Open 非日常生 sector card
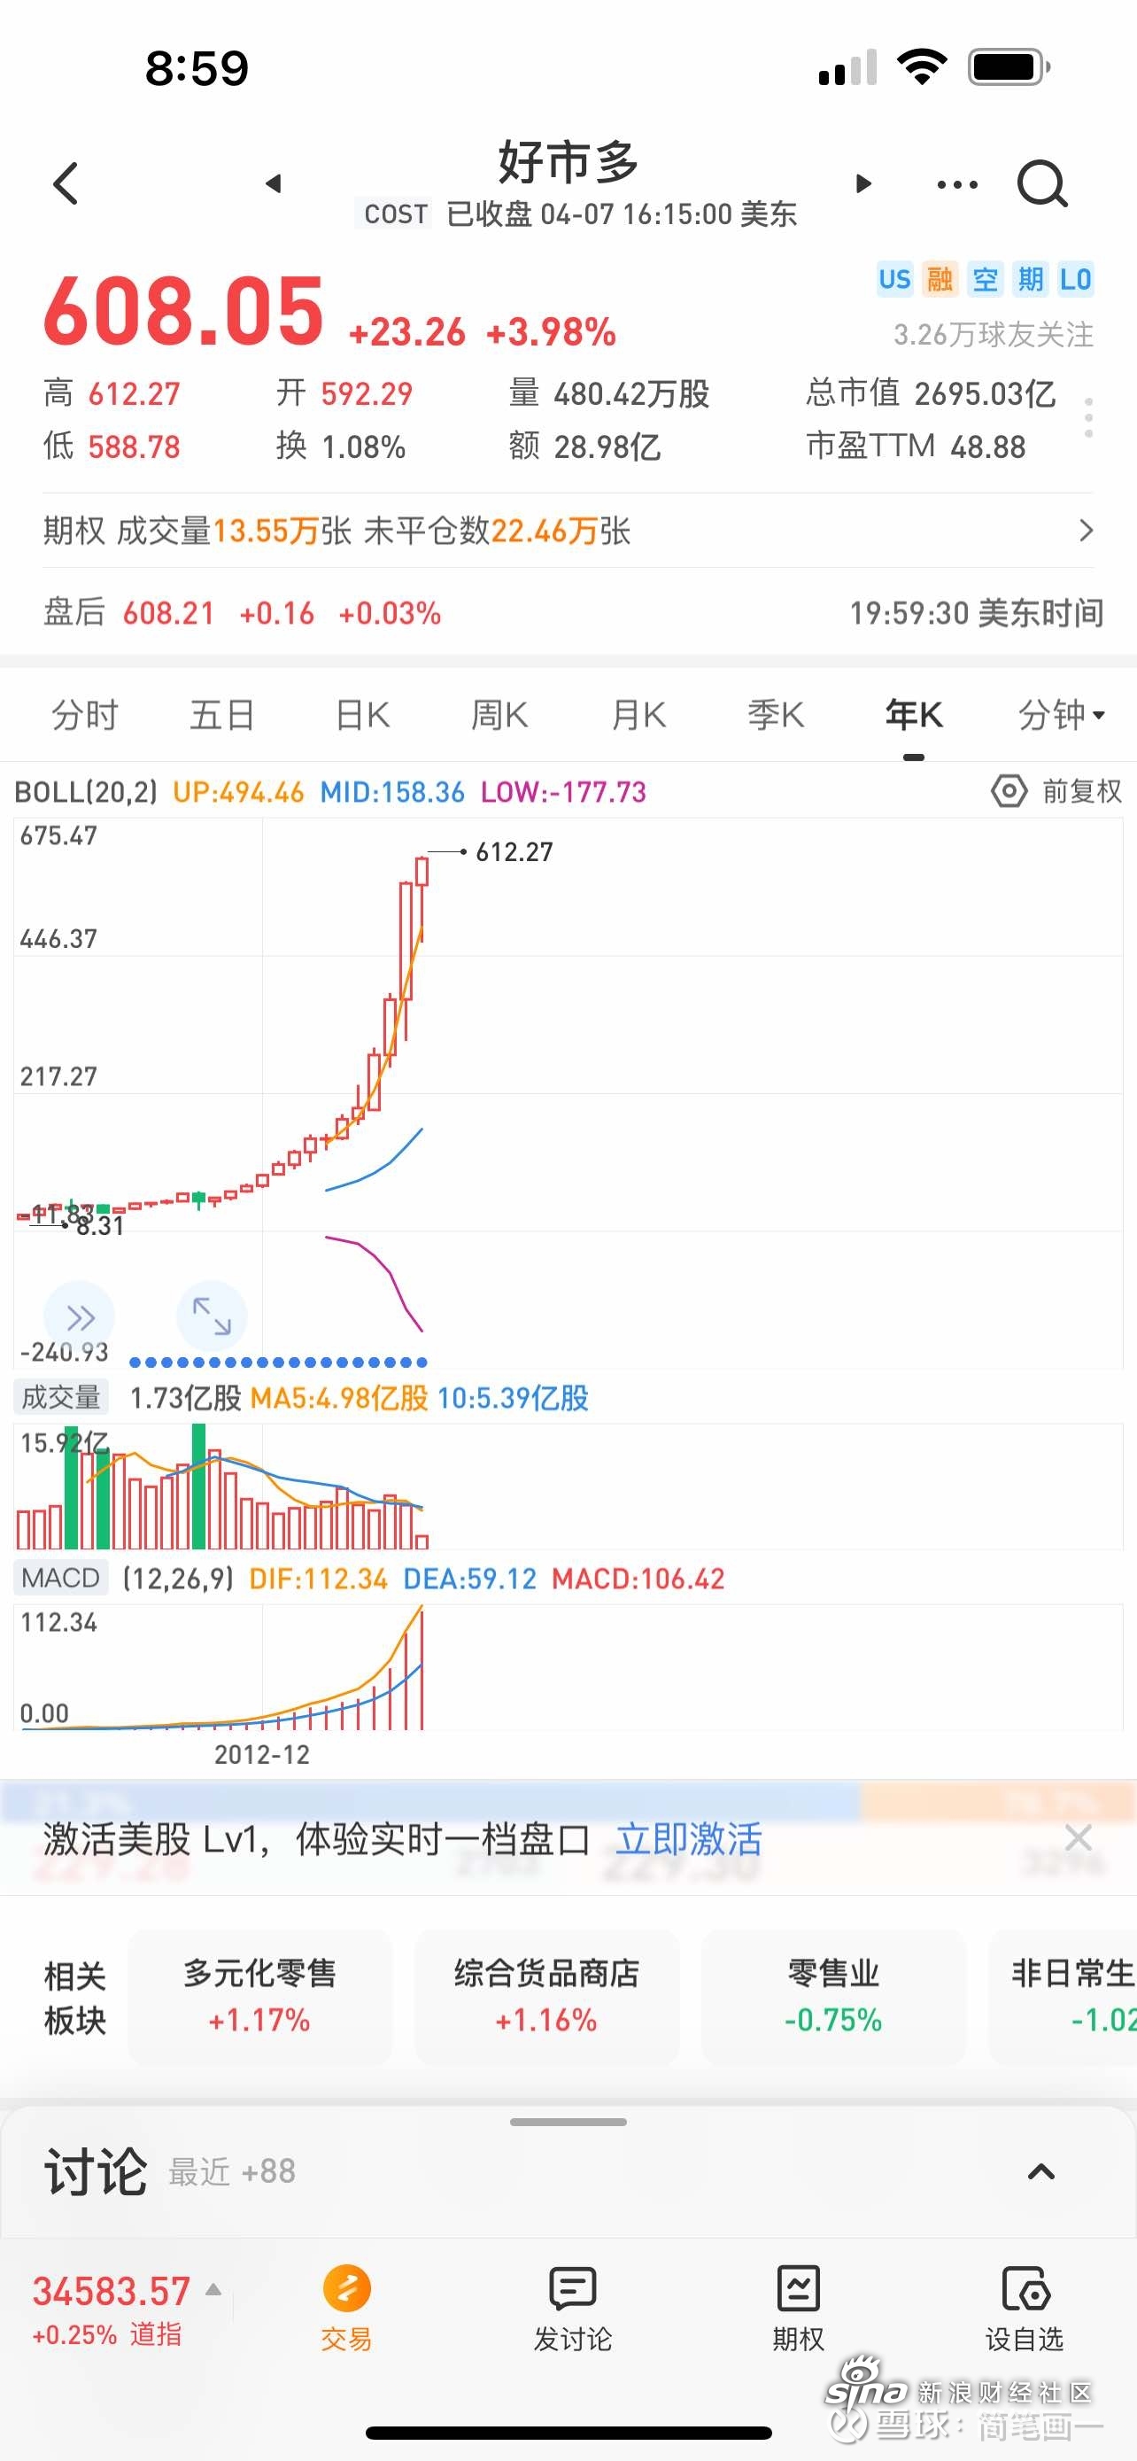The image size is (1137, 2461). [x=1063, y=1996]
